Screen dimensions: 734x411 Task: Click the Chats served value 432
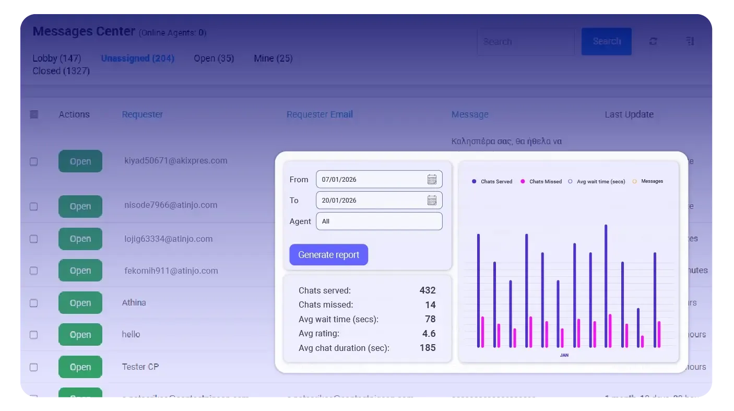[x=428, y=290]
